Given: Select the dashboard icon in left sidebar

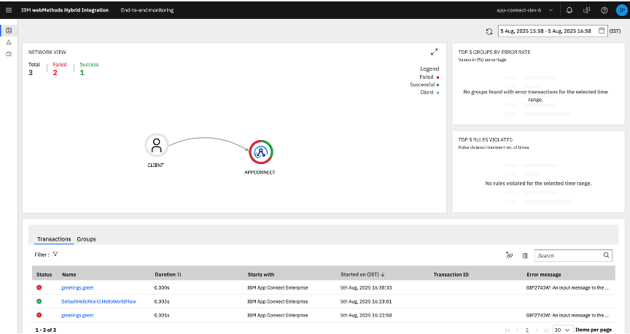Looking at the screenshot, I should [9, 31].
